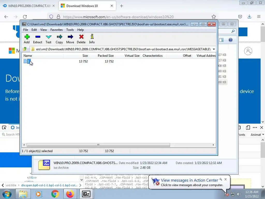Click the shield tracking protection icon
The width and height of the screenshot is (265, 199).
click(51, 17)
